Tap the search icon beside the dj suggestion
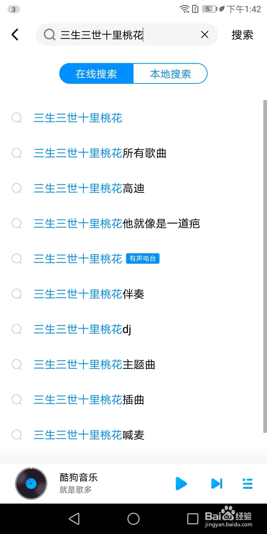This screenshot has width=267, height=534. pyautogui.click(x=17, y=329)
